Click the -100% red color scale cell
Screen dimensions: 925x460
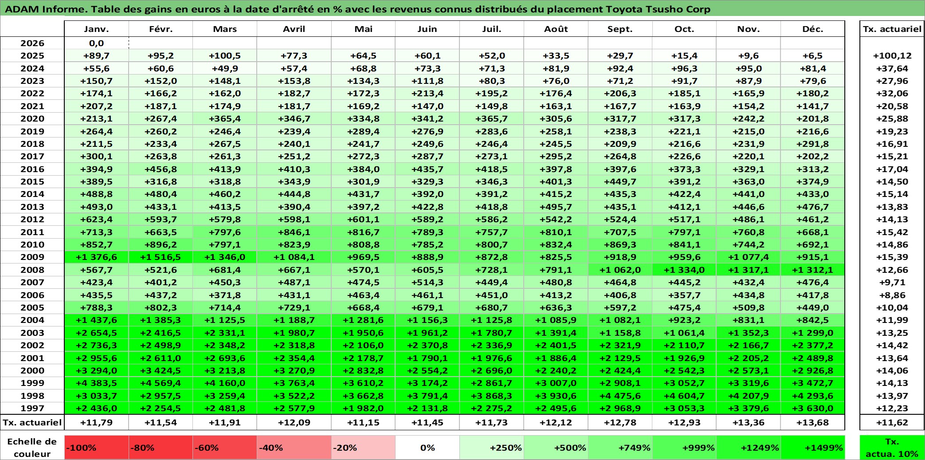tap(97, 448)
